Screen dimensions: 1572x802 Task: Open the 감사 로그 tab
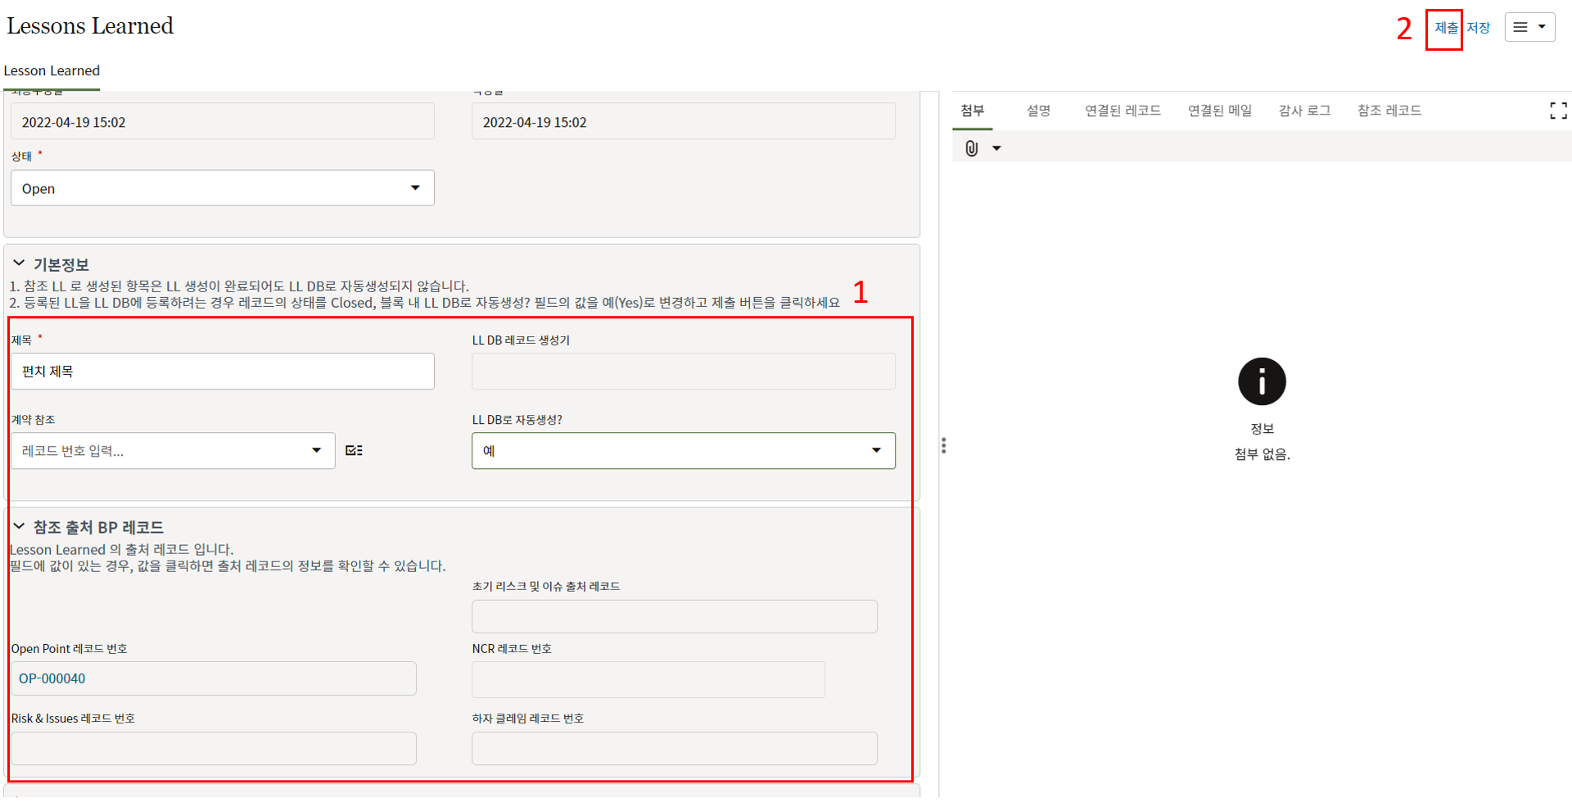click(x=1304, y=110)
